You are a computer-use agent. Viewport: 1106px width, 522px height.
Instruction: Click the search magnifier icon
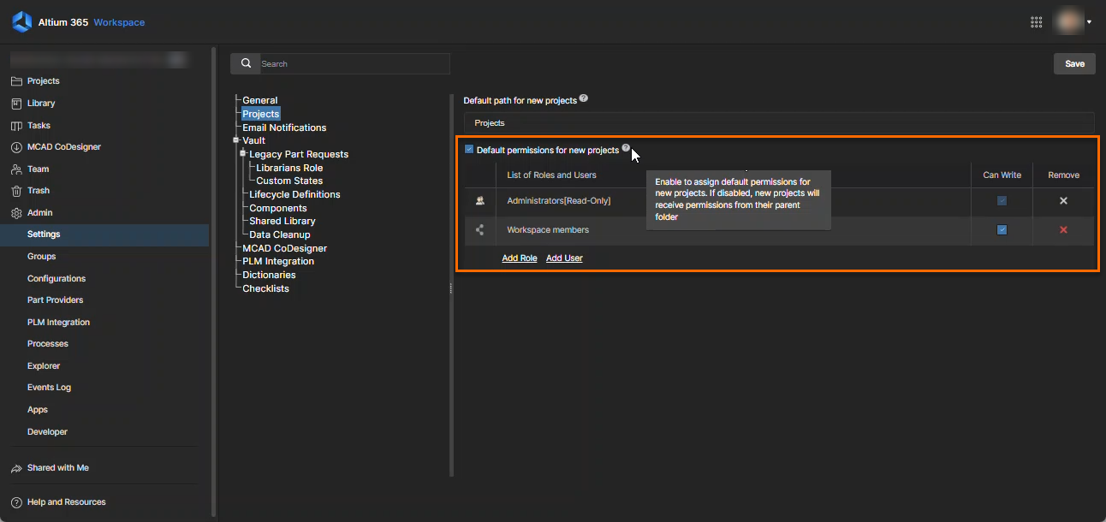246,63
